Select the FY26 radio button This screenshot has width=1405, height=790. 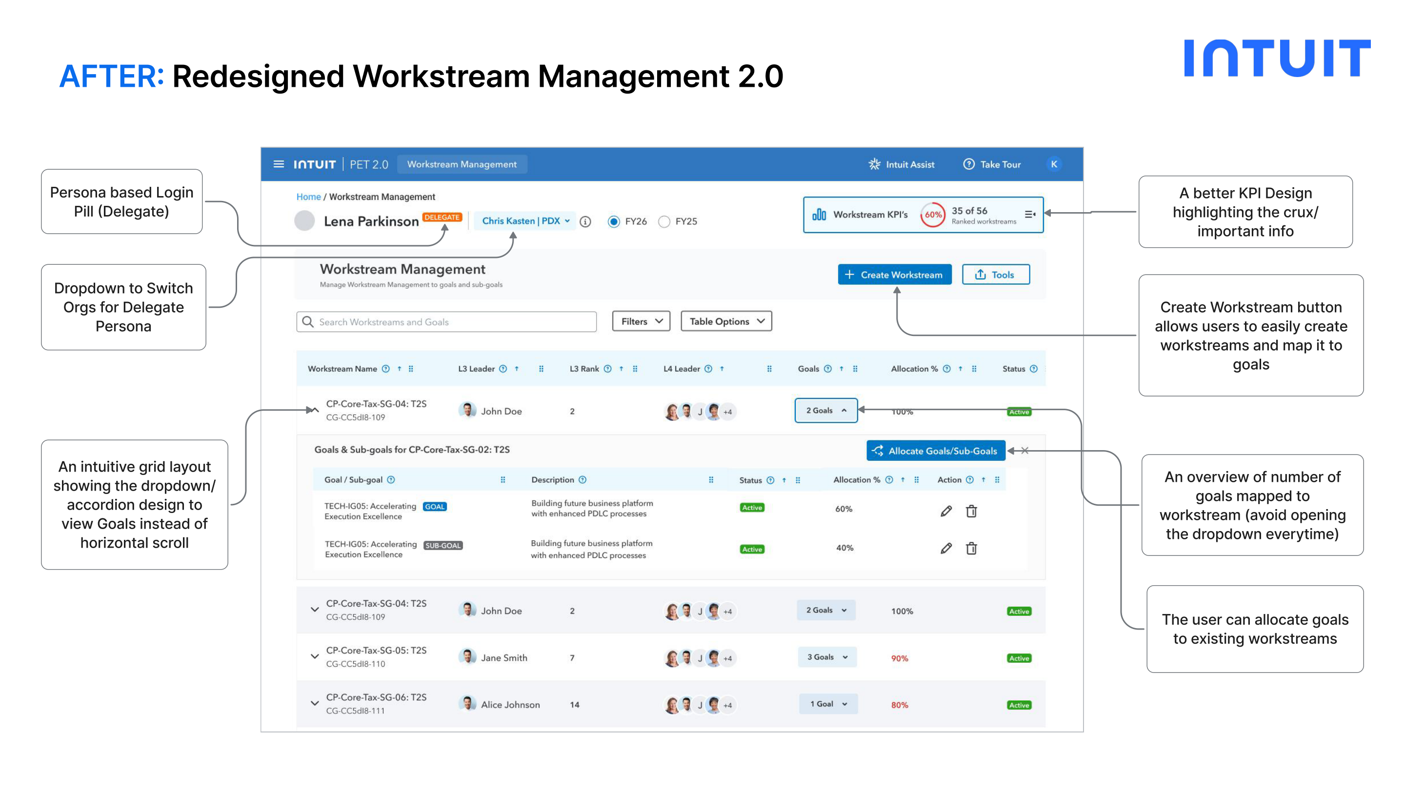[x=614, y=221]
